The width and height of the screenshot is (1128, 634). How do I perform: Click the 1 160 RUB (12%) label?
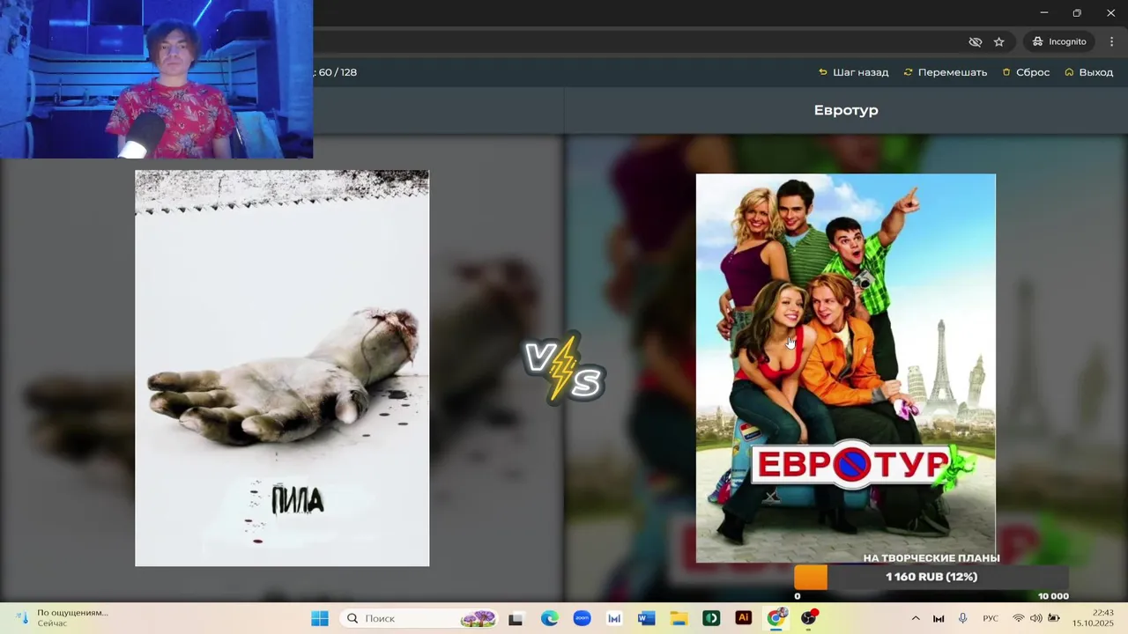pyautogui.click(x=931, y=577)
